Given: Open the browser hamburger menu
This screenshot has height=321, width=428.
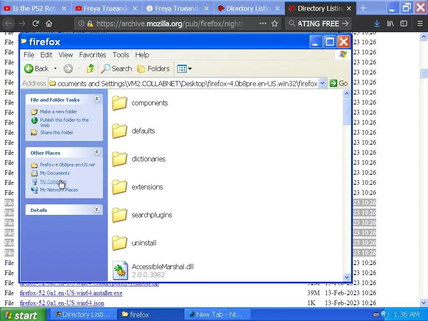Looking at the screenshot, I should tap(420, 23).
